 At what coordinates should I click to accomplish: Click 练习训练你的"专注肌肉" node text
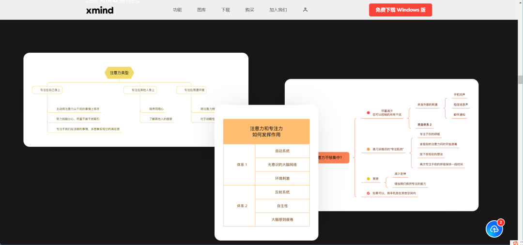(388, 149)
